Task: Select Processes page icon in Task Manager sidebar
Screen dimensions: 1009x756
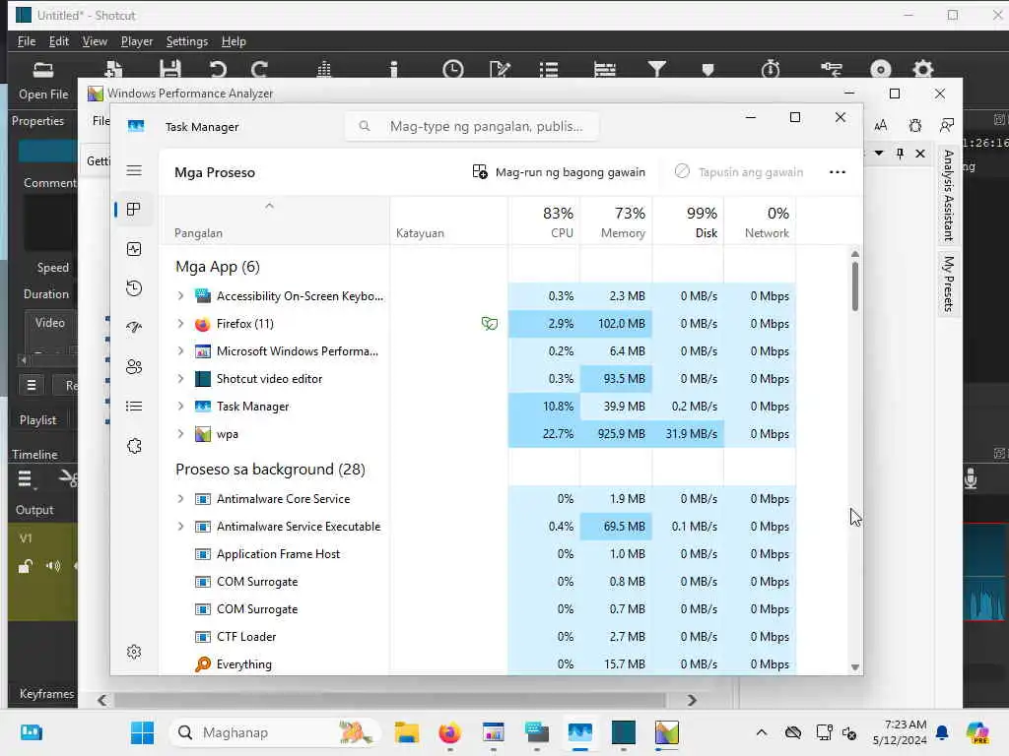Action: tap(134, 210)
